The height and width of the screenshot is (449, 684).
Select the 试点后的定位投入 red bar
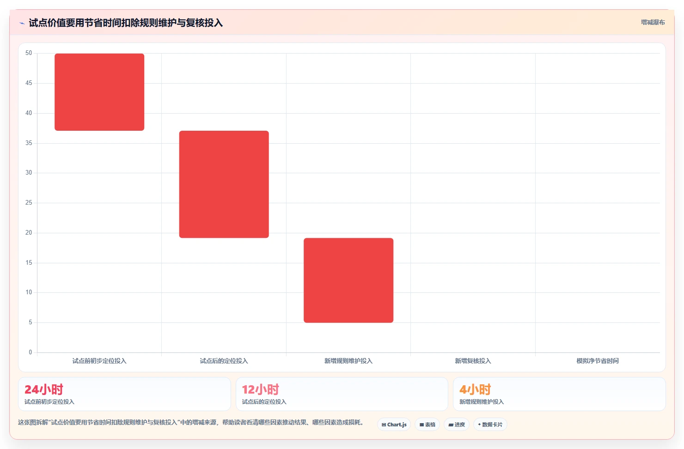coord(224,184)
